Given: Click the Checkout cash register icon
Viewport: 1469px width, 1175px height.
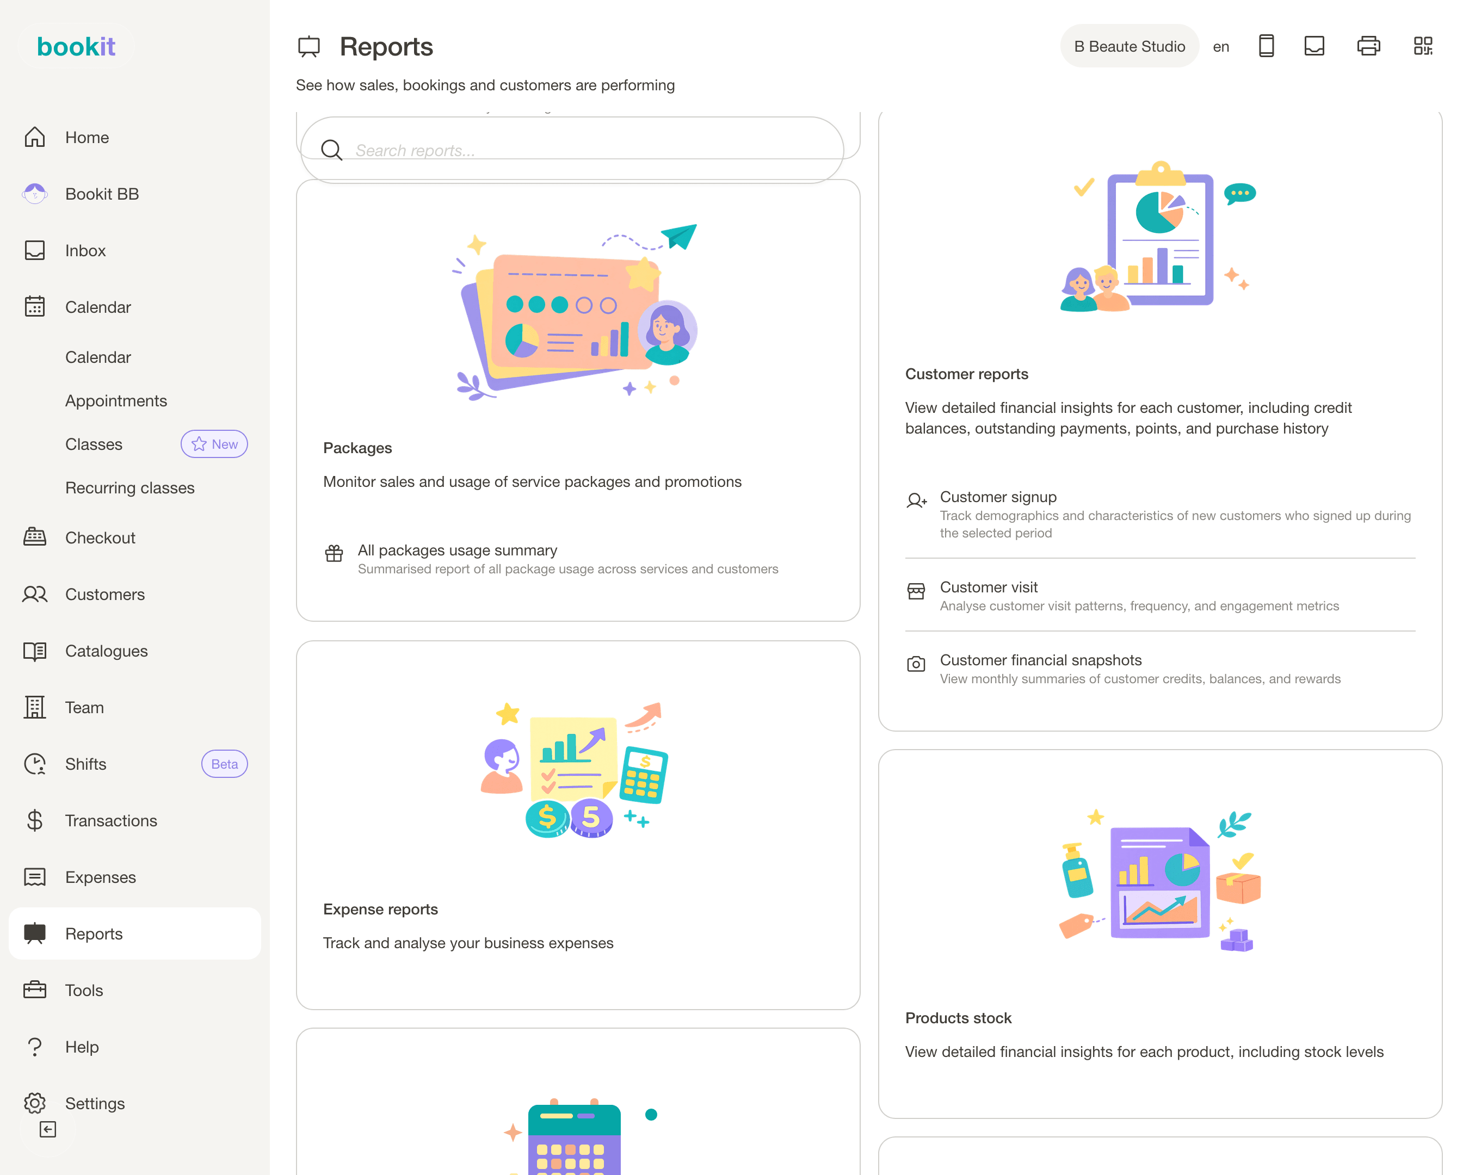Looking at the screenshot, I should (35, 537).
